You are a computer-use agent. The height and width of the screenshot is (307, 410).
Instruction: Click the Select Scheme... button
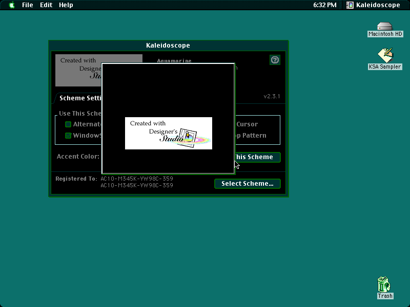[x=248, y=184]
